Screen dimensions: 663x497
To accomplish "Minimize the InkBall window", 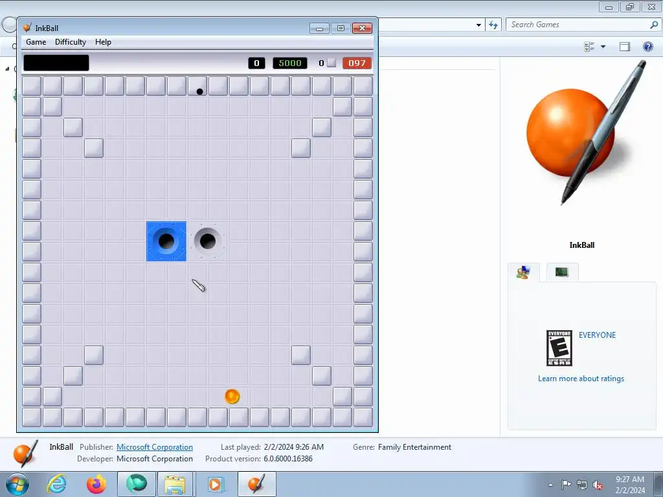I will 319,28.
